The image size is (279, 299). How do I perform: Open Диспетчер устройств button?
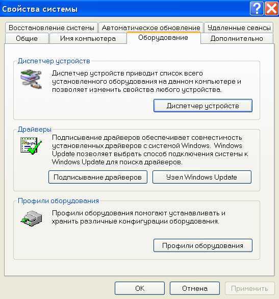pos(203,106)
